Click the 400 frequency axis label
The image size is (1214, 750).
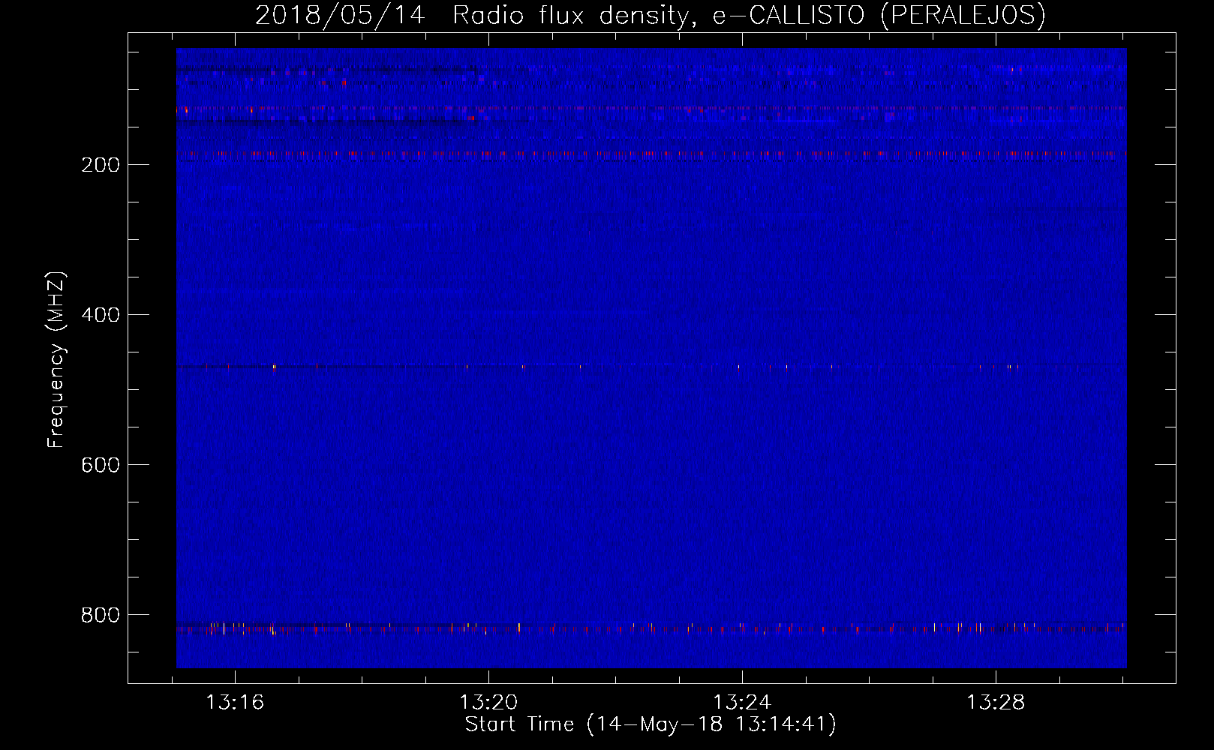(100, 315)
